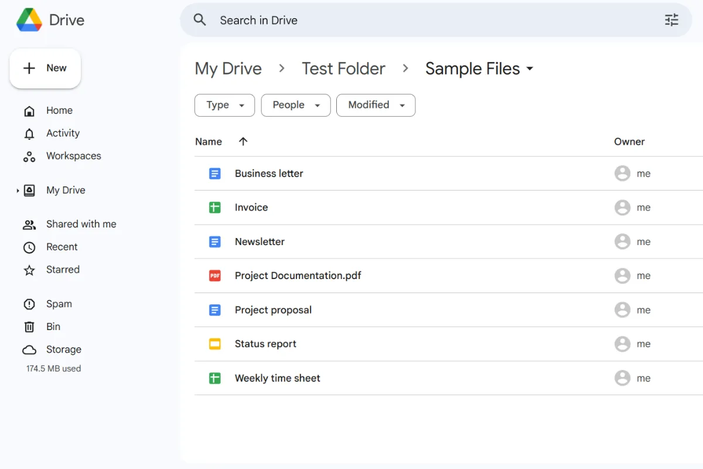Navigate to Test Folder via breadcrumb
Screen dimensions: 703x469
pos(343,69)
